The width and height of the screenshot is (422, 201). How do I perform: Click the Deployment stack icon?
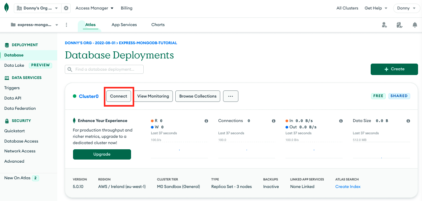click(x=7, y=45)
